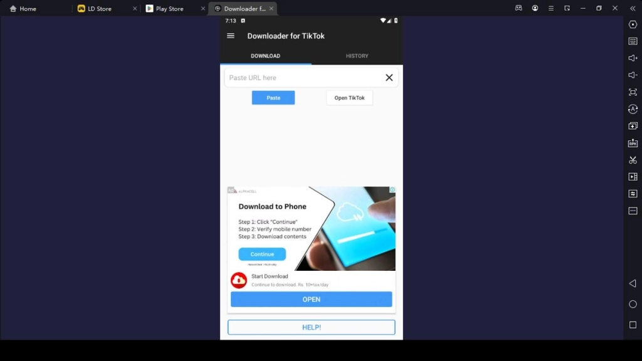Click the gamepad icon in the title bar
The width and height of the screenshot is (642, 361).
pos(518,8)
